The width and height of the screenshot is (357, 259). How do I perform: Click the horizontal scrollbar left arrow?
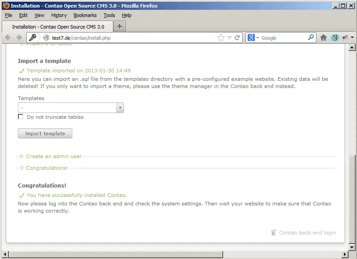(5, 254)
